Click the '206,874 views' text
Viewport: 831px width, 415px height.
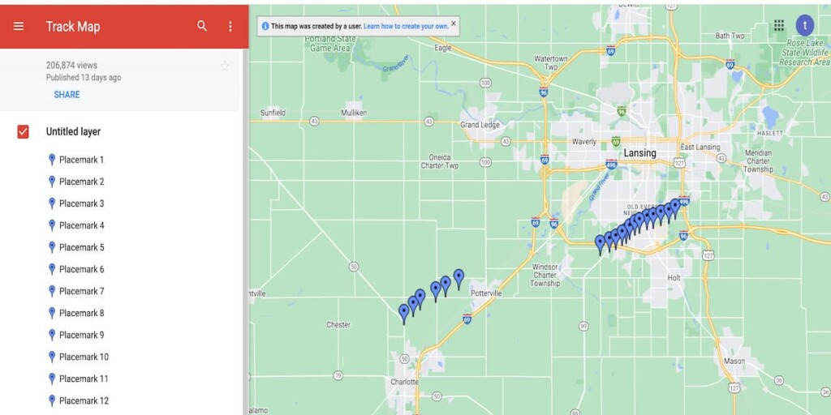(x=71, y=66)
